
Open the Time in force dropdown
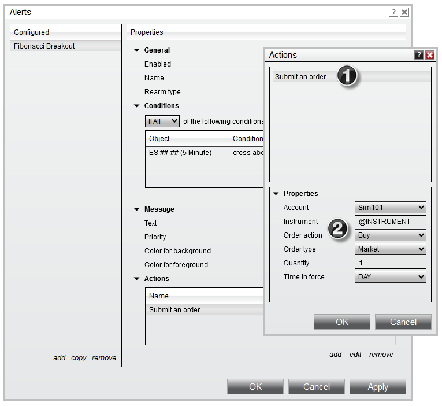(x=390, y=277)
